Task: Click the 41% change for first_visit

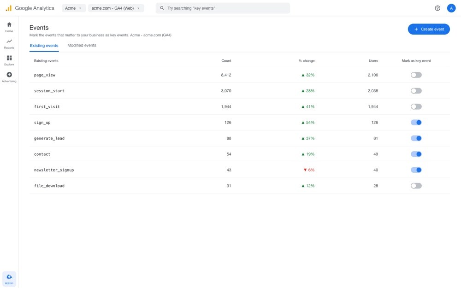Action: pos(308,107)
